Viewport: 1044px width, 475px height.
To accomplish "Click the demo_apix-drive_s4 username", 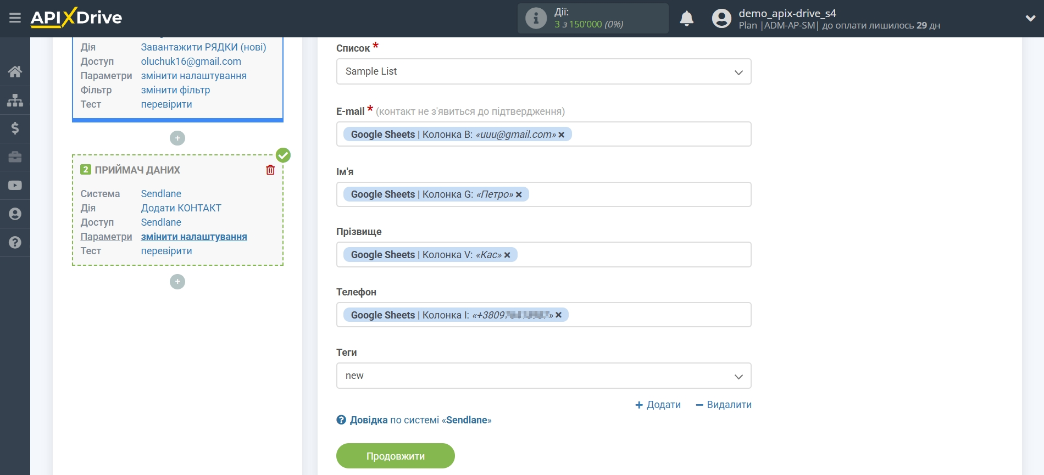I will coord(787,13).
